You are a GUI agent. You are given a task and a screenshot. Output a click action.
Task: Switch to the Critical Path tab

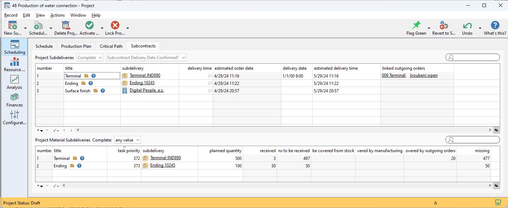point(111,46)
